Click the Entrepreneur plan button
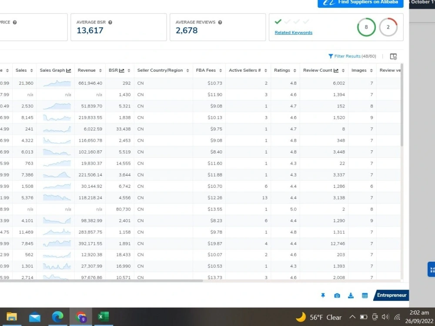Viewport: 435px width, 326px height. pyautogui.click(x=391, y=295)
